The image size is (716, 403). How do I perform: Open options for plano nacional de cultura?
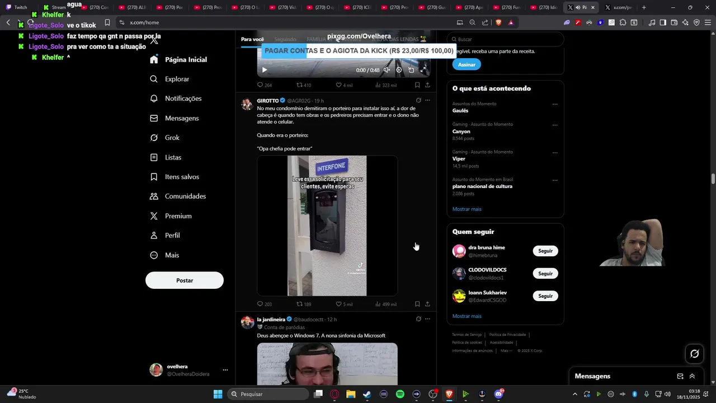(x=555, y=180)
